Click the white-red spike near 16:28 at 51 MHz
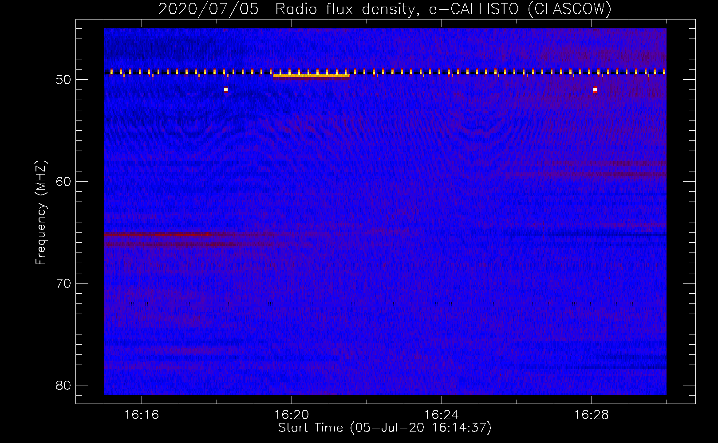The width and height of the screenshot is (718, 443). pos(595,90)
